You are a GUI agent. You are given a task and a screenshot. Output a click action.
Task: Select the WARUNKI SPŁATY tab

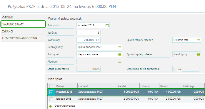point(23,24)
